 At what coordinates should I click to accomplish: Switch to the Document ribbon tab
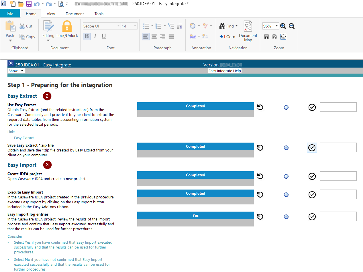pos(75,14)
